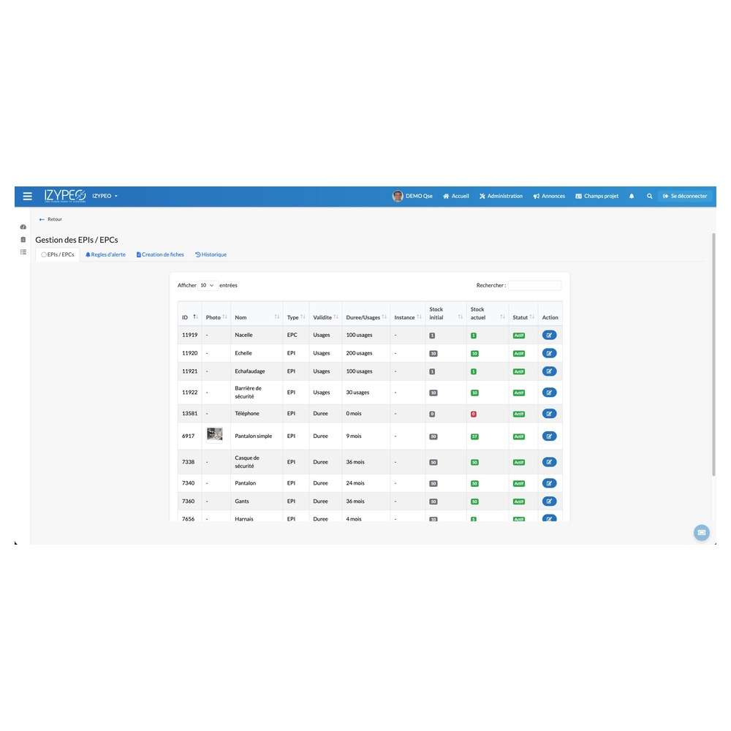731x731 pixels.
Task: Click the Stock actuel badge 57
Action: click(474, 437)
